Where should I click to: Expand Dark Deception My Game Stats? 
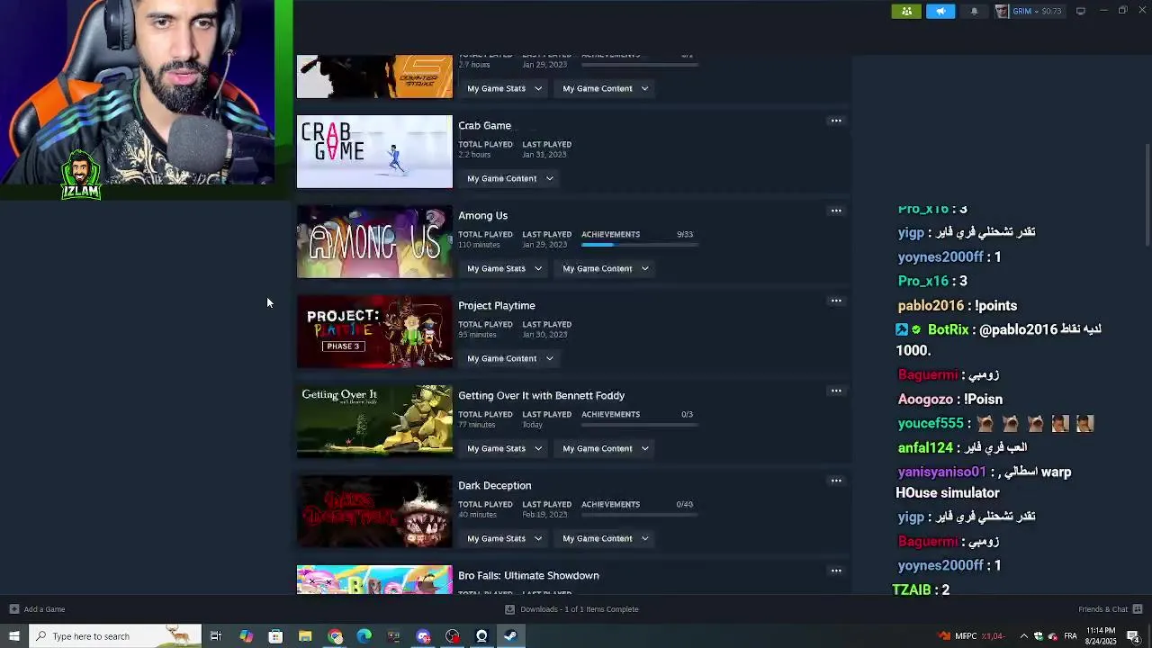504,538
